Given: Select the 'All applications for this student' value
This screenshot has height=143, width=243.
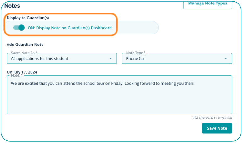Looking at the screenshot, I should [40, 58].
